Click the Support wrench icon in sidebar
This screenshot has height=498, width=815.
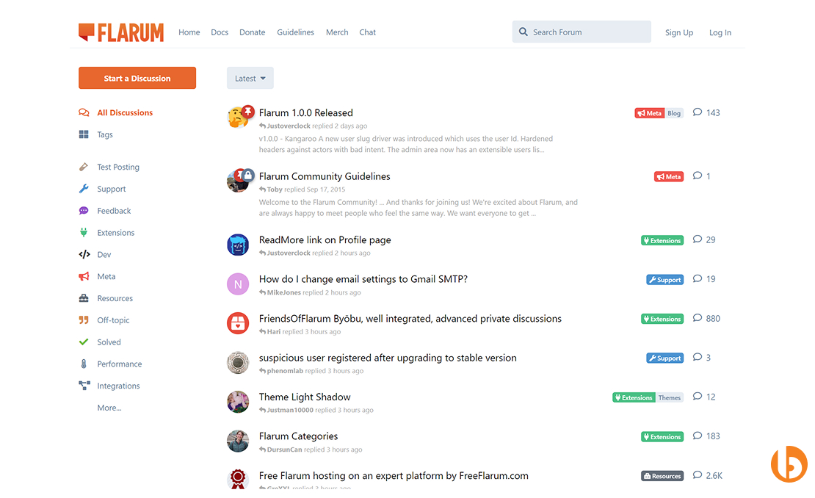tap(84, 189)
